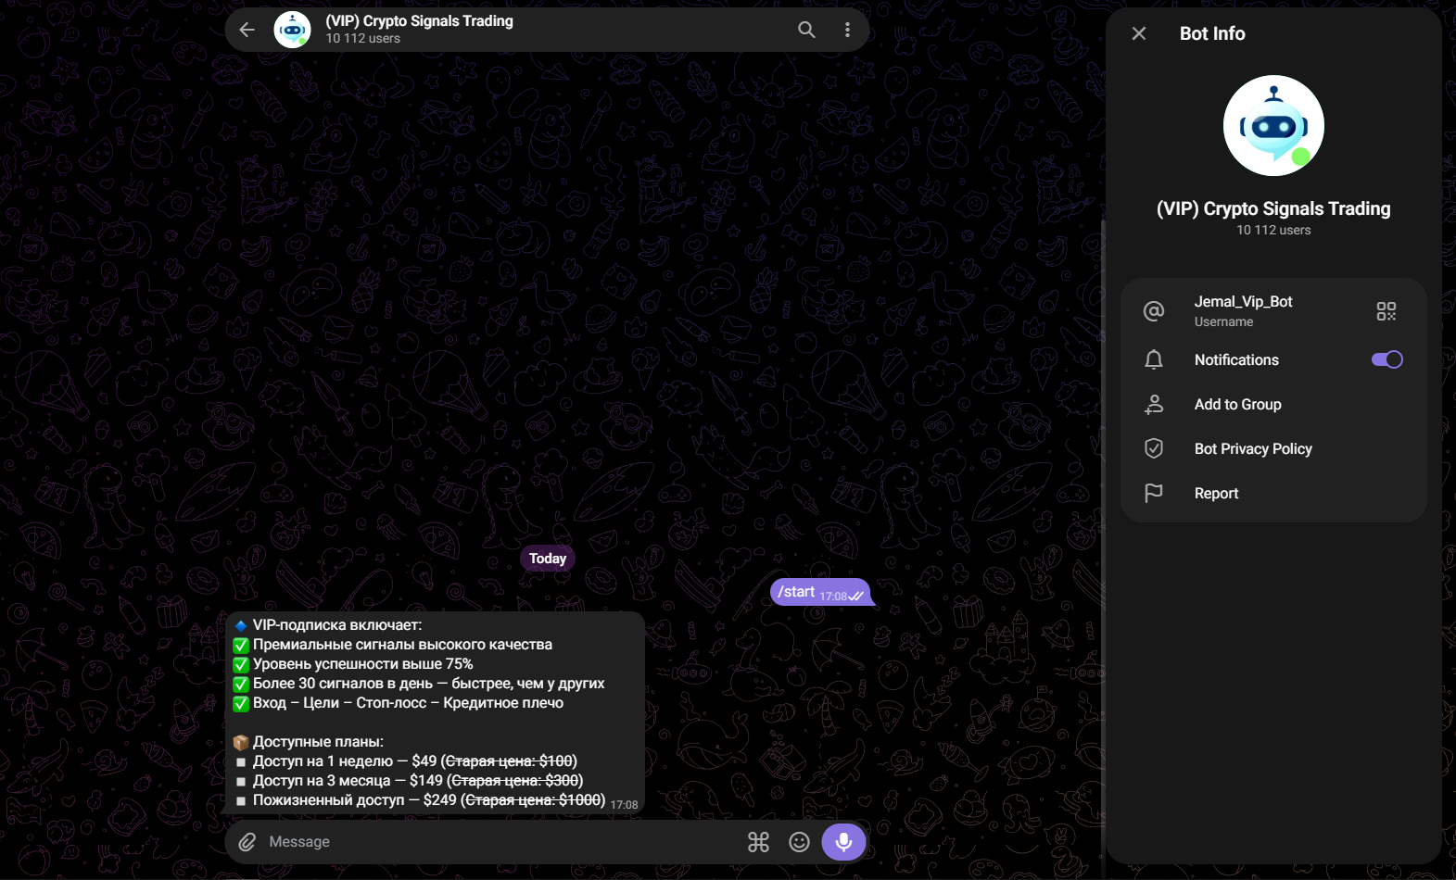Open the large bot profile picture

(1273, 125)
